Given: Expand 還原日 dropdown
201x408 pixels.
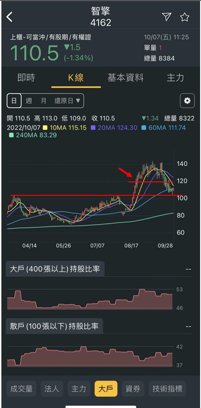Looking at the screenshot, I should (x=67, y=101).
